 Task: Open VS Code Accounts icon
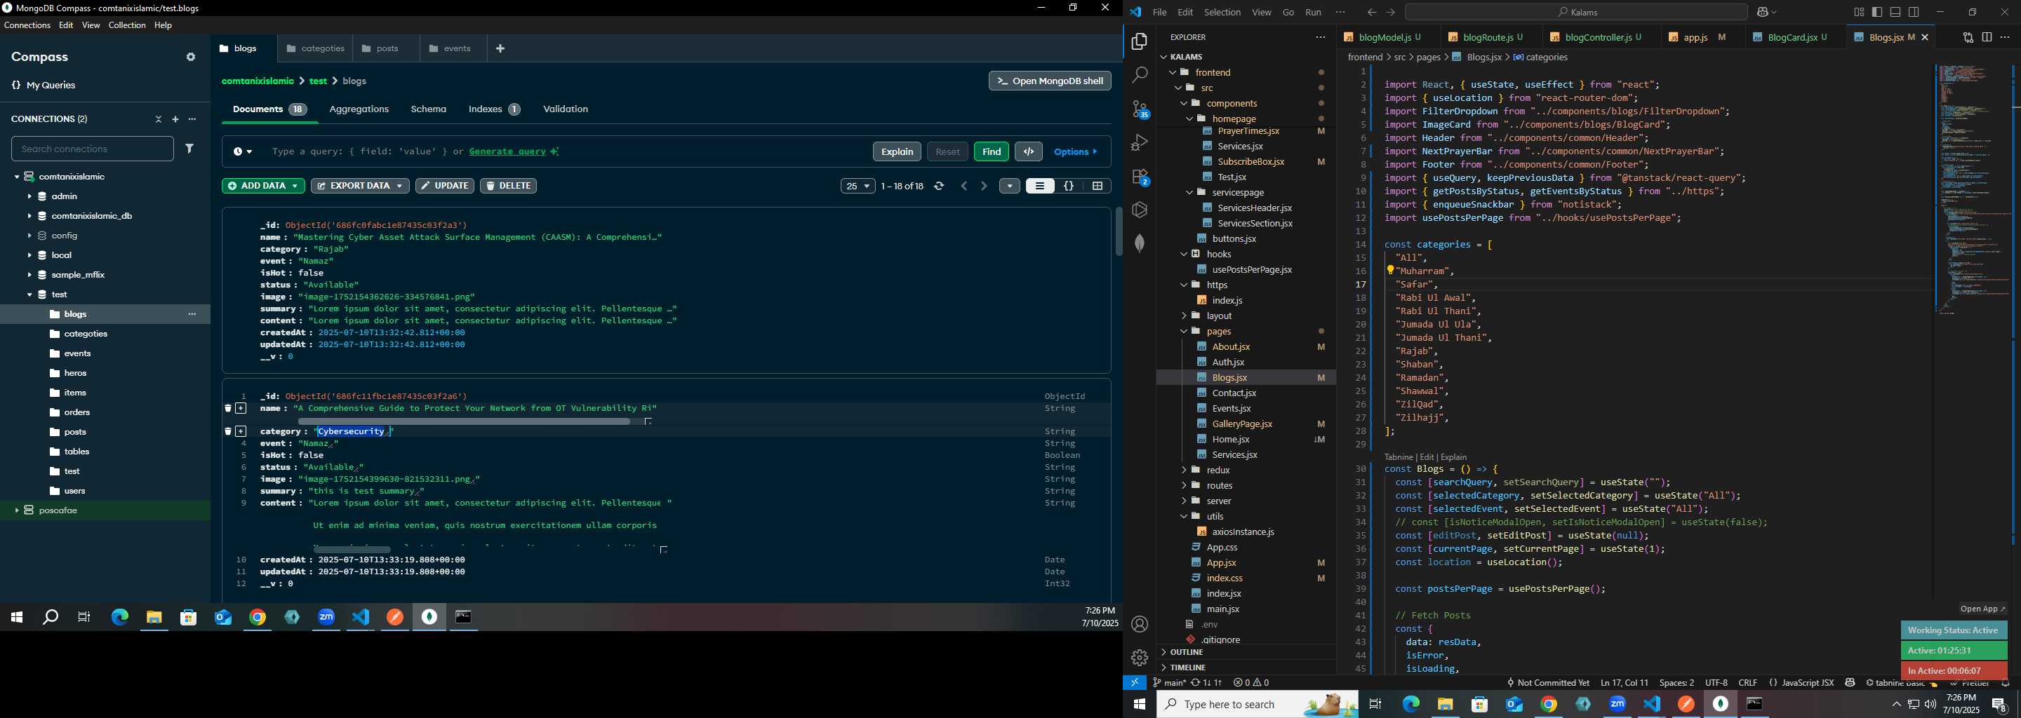click(1140, 624)
